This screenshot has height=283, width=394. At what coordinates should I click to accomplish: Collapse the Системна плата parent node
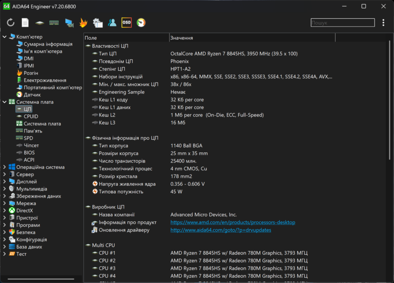coord(5,102)
